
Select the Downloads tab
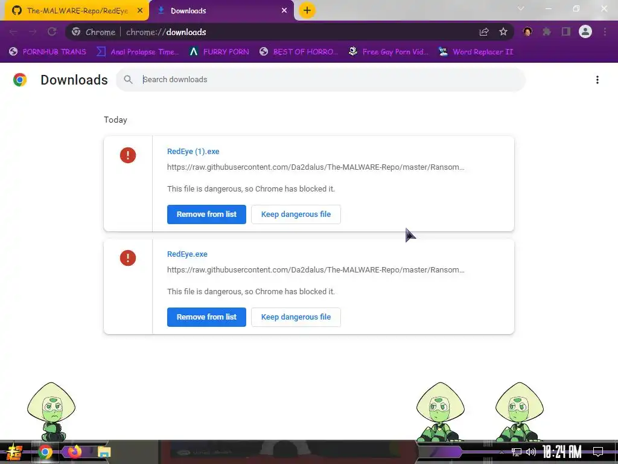[222, 11]
